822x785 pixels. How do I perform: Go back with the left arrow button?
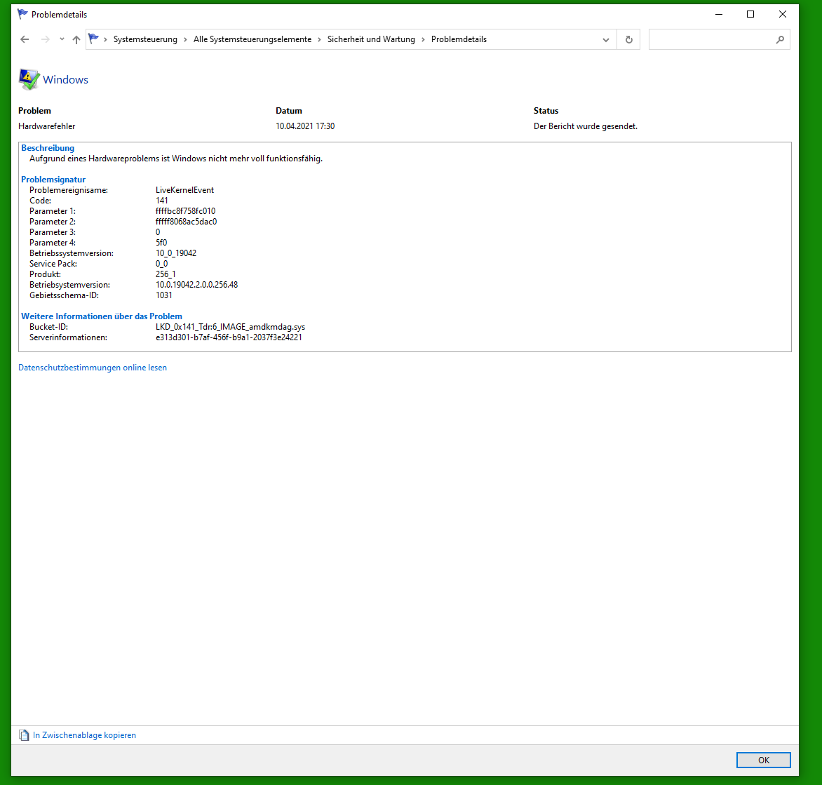(25, 39)
